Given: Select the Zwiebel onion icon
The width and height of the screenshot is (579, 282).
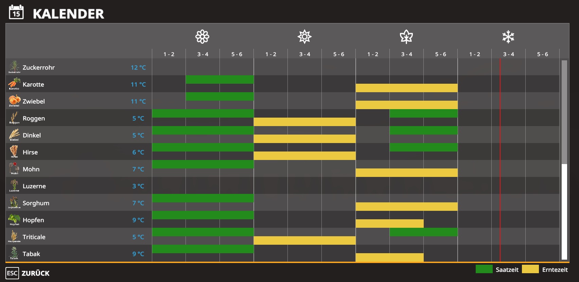Looking at the screenshot, I should [x=14, y=101].
